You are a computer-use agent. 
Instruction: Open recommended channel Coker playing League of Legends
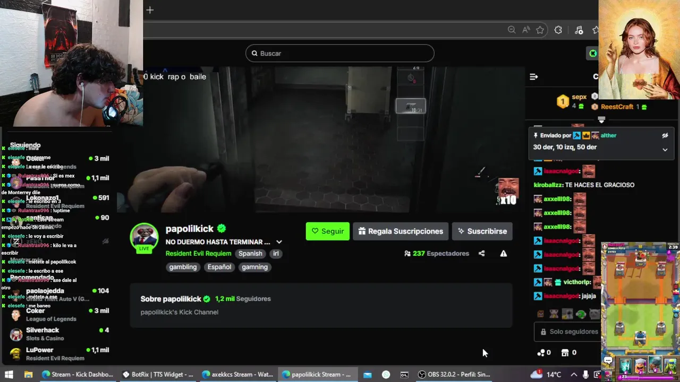pyautogui.click(x=59, y=315)
